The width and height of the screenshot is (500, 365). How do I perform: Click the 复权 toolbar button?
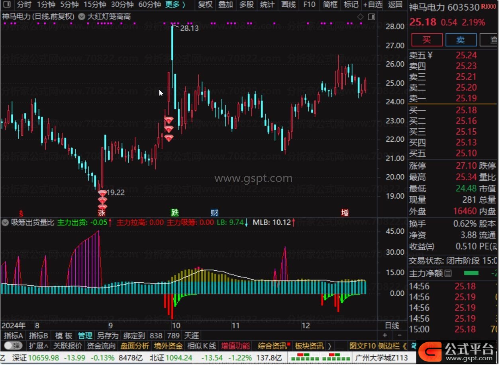(205, 5)
